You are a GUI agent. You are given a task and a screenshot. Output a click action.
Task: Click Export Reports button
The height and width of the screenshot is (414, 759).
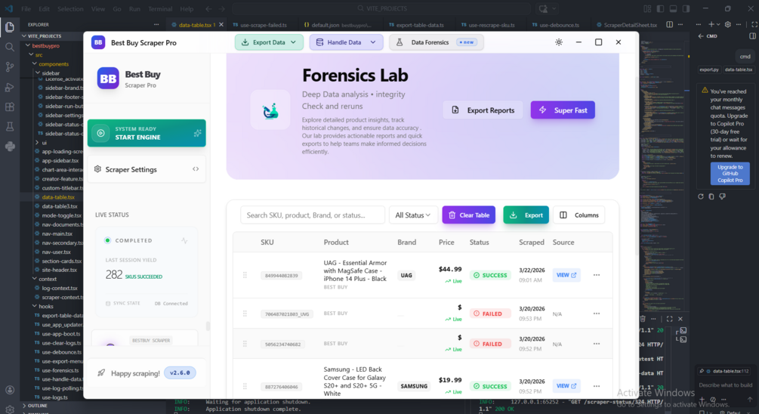[483, 110]
